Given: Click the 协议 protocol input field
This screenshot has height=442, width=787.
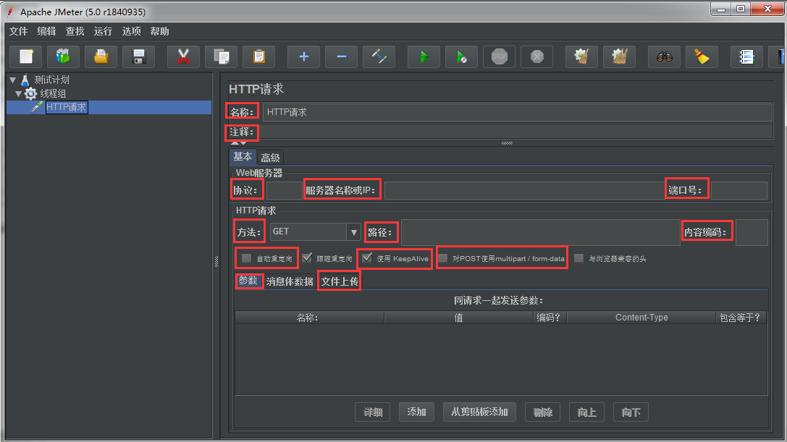Looking at the screenshot, I should coord(284,191).
